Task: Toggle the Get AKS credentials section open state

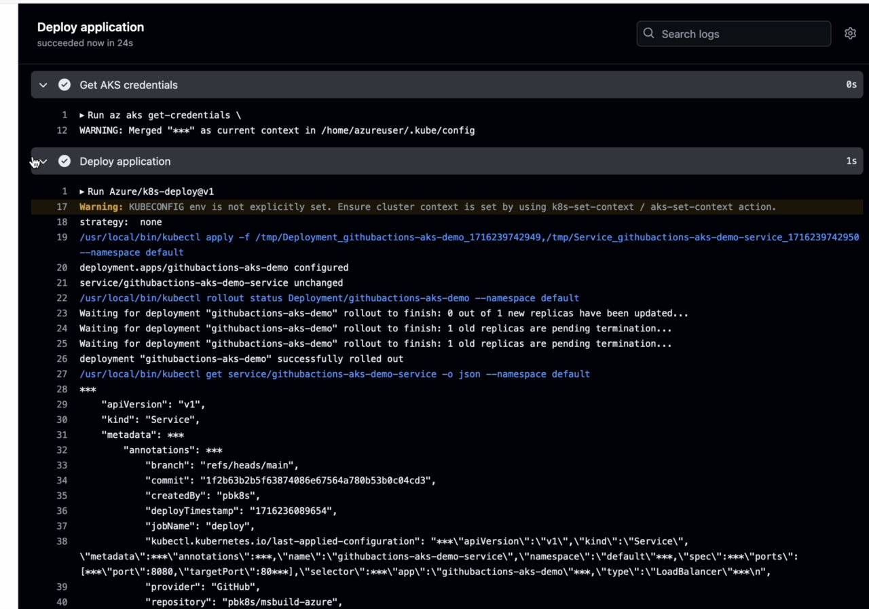Action: coord(43,85)
